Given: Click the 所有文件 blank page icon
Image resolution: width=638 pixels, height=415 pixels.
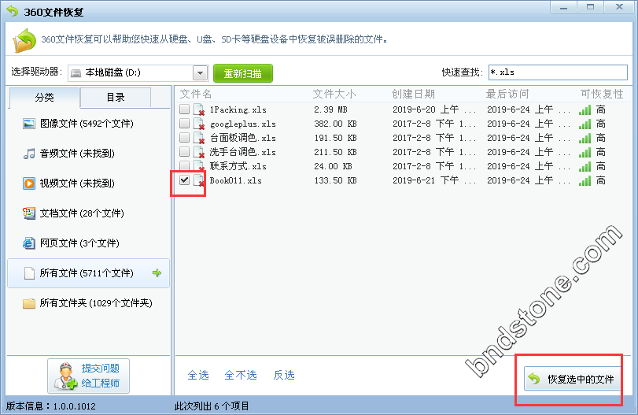Looking at the screenshot, I should [29, 273].
